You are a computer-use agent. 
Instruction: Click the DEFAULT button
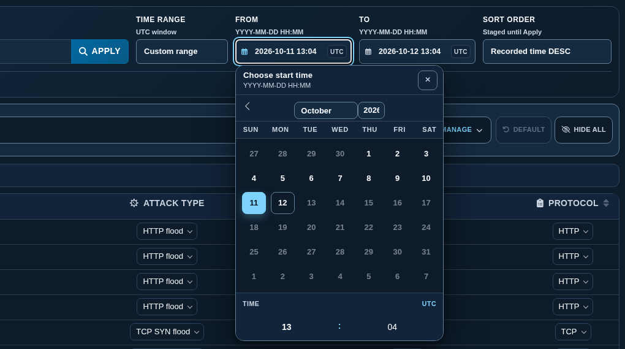[x=523, y=129]
